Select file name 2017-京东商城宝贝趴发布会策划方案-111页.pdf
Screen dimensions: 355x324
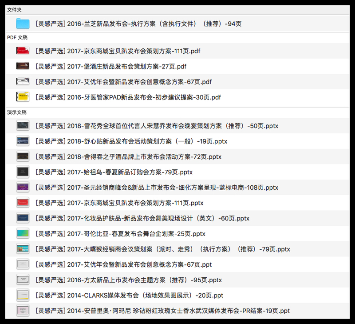pyautogui.click(x=118, y=51)
